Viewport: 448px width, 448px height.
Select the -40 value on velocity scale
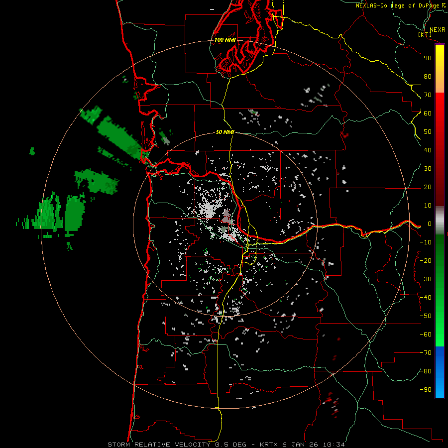pyautogui.click(x=426, y=298)
